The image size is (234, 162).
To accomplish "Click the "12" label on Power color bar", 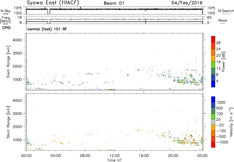I will point(218,68).
